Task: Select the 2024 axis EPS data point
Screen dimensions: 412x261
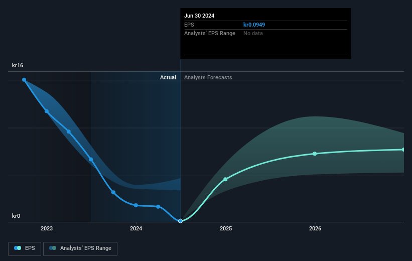Action: click(x=136, y=205)
